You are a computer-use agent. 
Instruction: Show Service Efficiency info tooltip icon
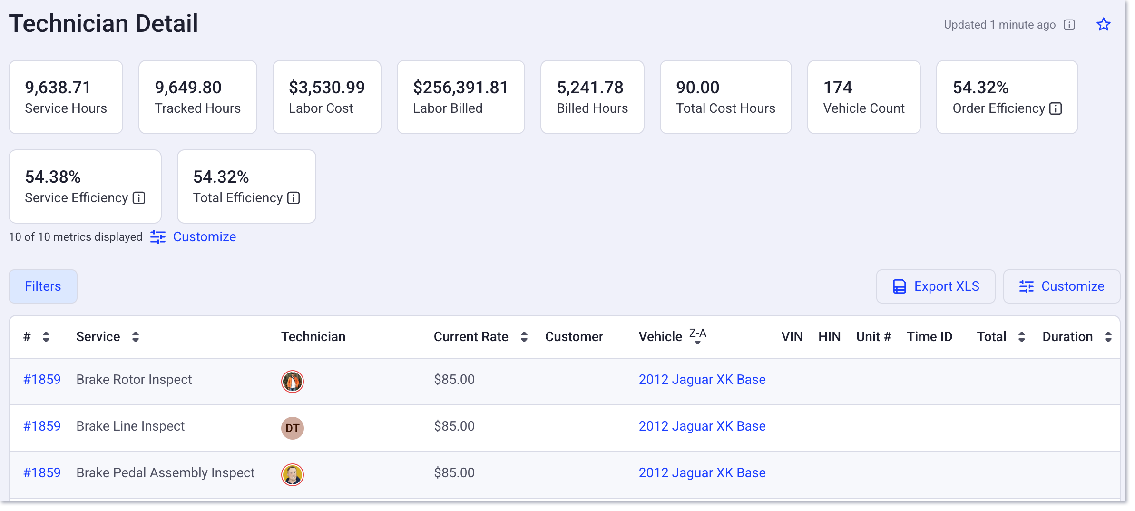pos(139,198)
